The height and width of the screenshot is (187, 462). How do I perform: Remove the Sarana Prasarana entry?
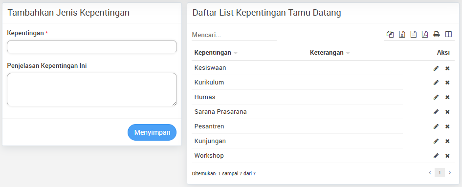(x=447, y=112)
